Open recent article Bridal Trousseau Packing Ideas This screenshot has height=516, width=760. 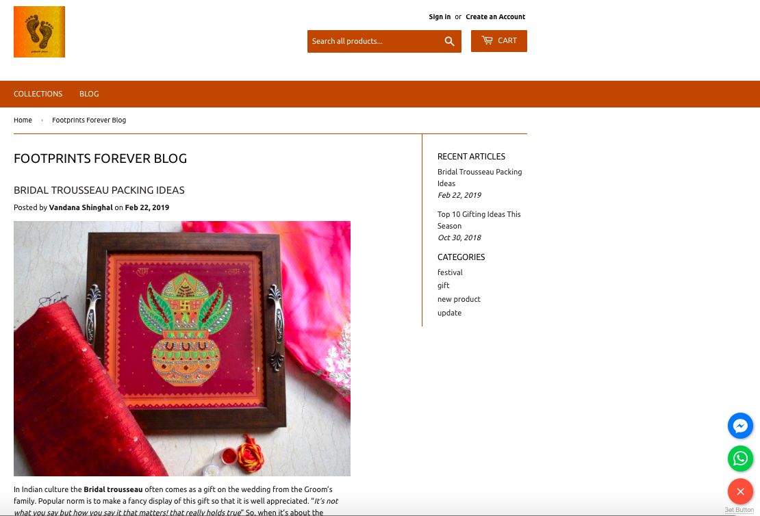[479, 177]
